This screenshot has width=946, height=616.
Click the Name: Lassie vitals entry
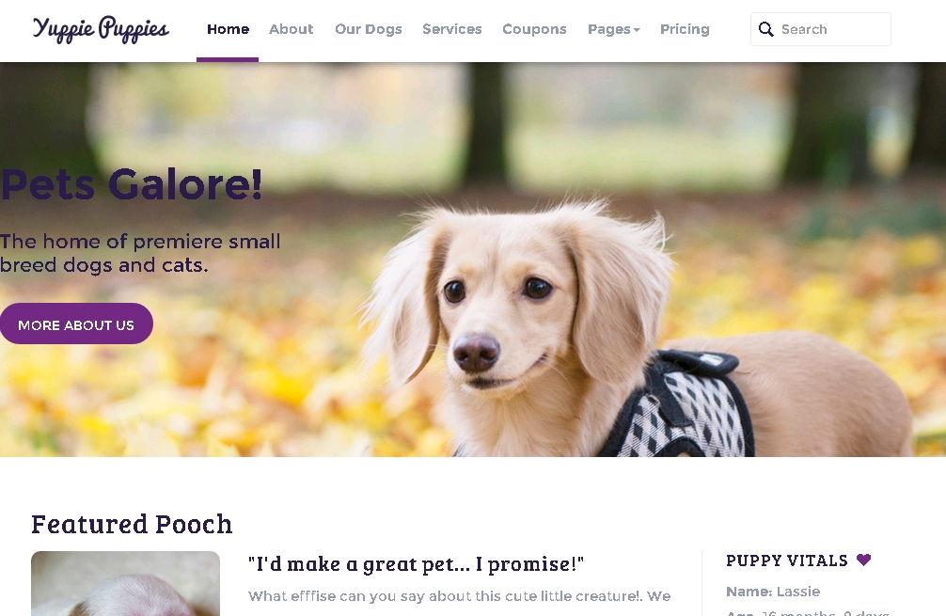pyautogui.click(x=773, y=592)
